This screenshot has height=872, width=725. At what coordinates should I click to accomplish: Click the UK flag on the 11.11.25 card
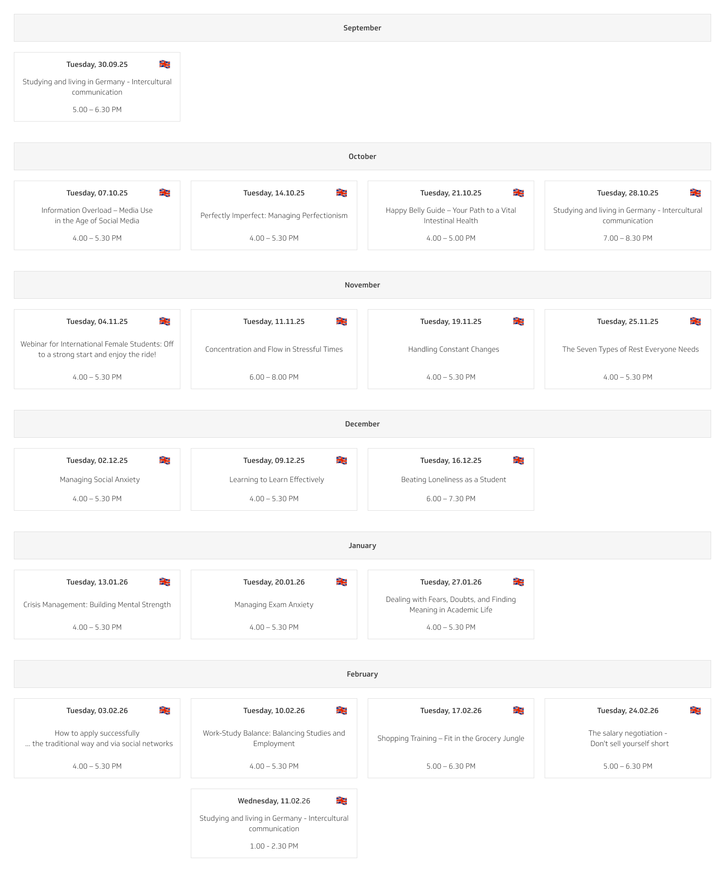click(x=341, y=321)
